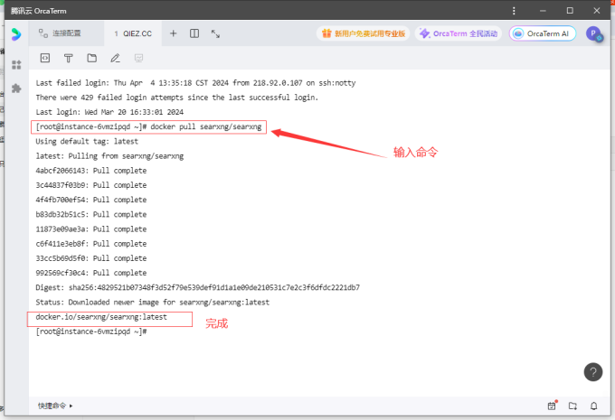The height and width of the screenshot is (420, 615).
Task: Click the 'Using default tag: latest' line
Action: (87, 142)
